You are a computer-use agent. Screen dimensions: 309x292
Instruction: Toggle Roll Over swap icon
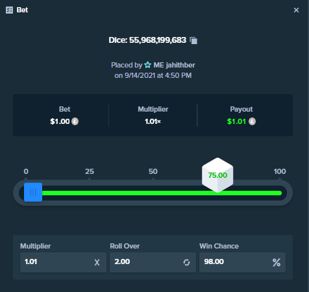(186, 263)
